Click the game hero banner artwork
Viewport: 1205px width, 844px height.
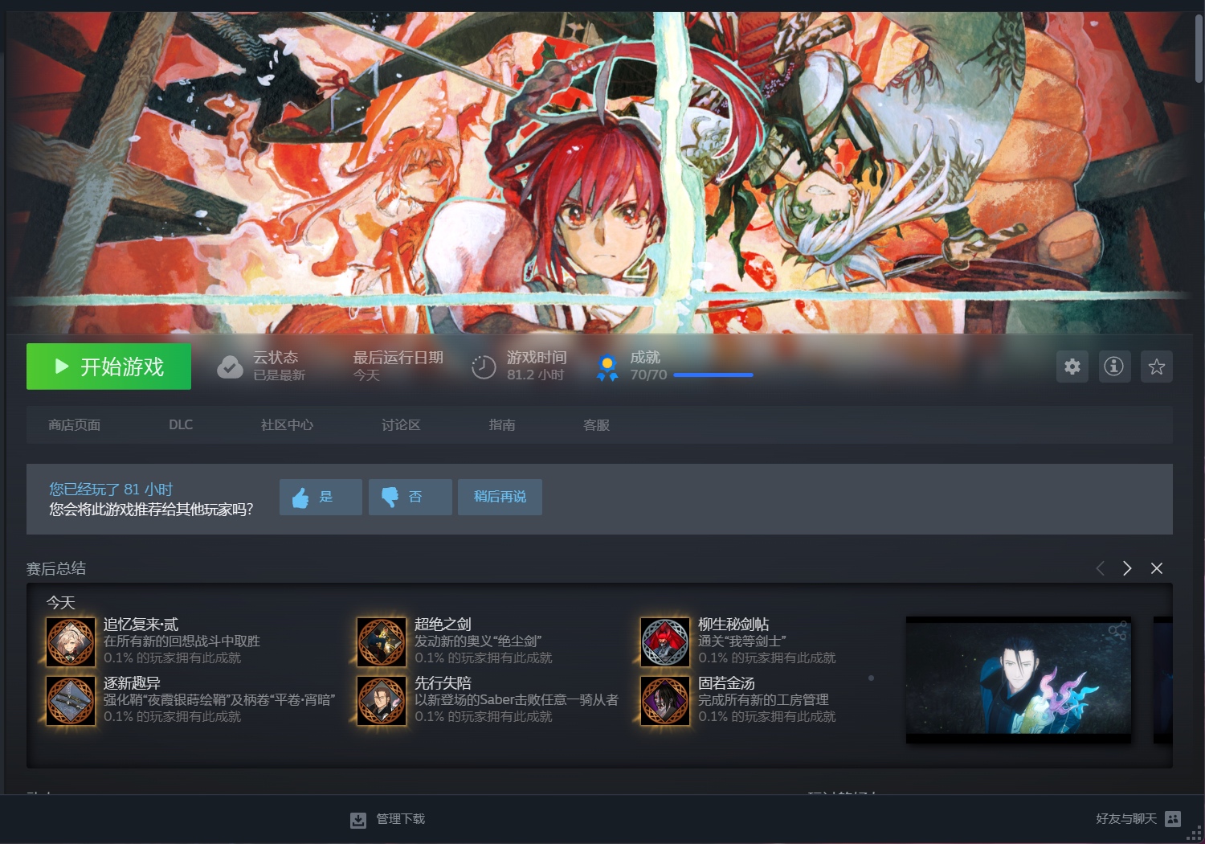[x=599, y=172]
